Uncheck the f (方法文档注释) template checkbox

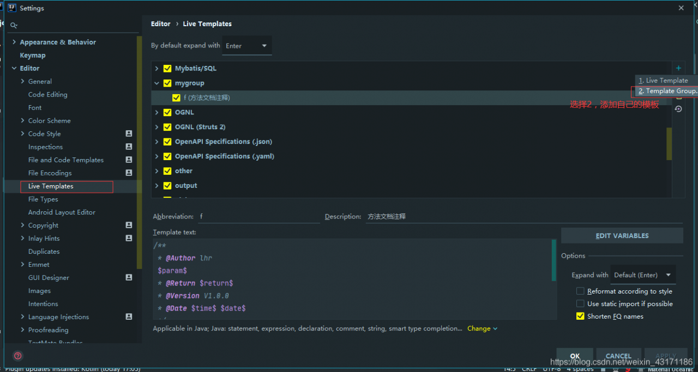pos(176,98)
